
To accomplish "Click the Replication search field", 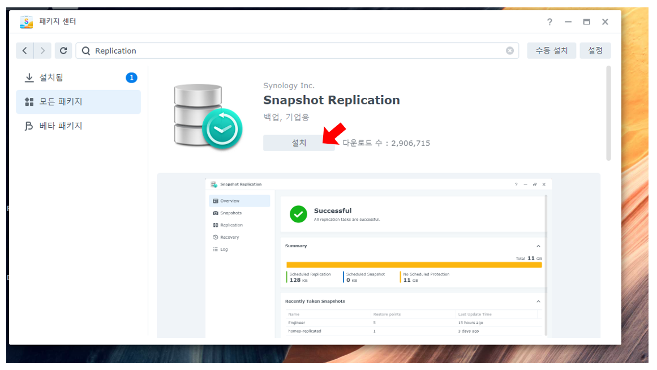I will pos(297,51).
